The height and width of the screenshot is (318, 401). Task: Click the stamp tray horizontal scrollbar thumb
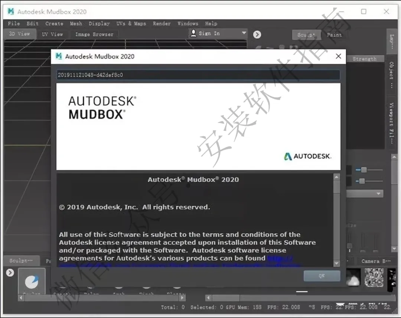226,298
